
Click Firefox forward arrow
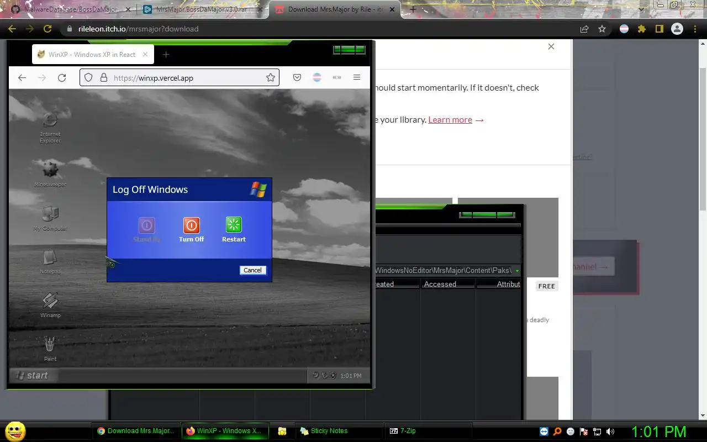pyautogui.click(x=42, y=78)
